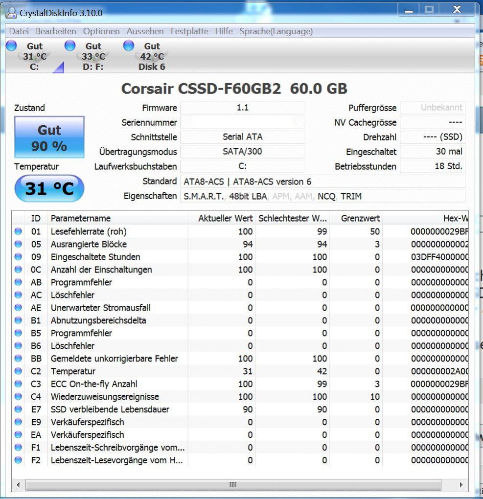This screenshot has width=483, height=499.
Task: Open the Sprache(Language) menu
Action: 276,31
